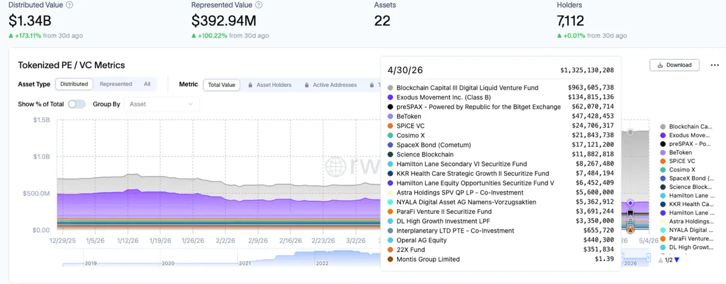Open the Group By Asset dropdown
The height and width of the screenshot is (284, 726).
162,104
